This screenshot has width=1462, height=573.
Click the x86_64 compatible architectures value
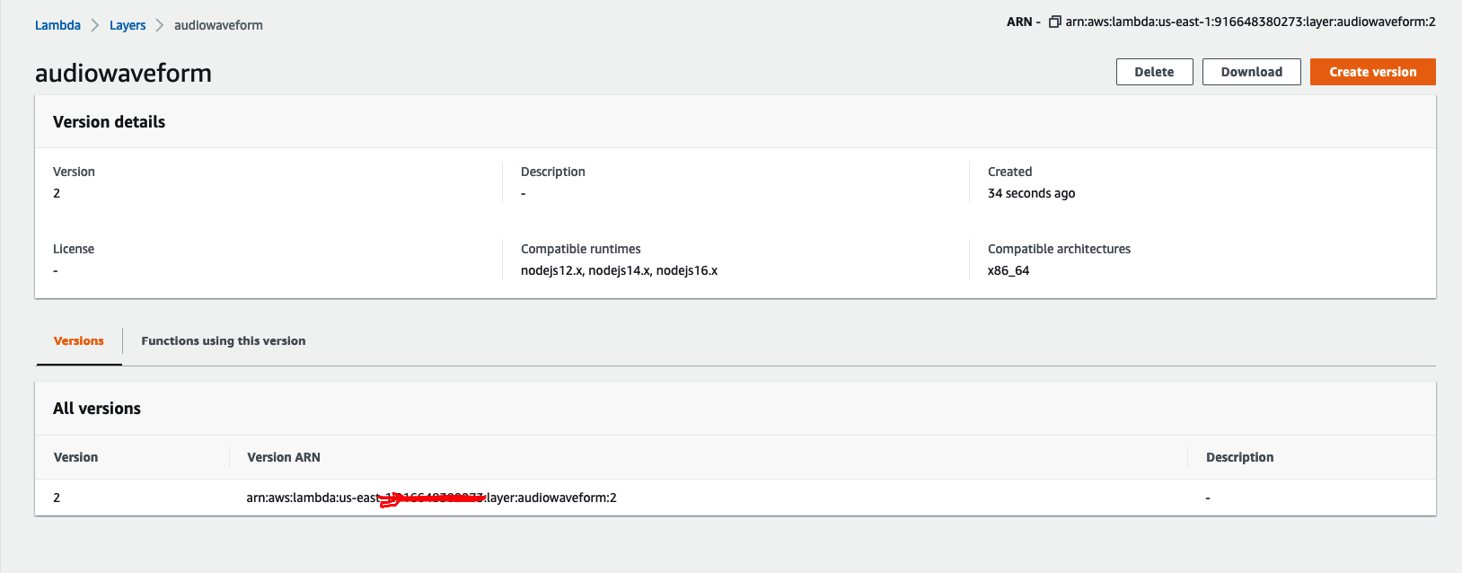pos(1008,270)
